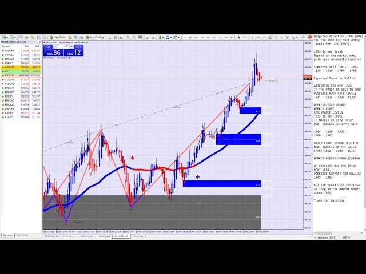Click the lot volume input field
Image resolution: width=366 pixels, height=274 pixels.
[x=63, y=46]
